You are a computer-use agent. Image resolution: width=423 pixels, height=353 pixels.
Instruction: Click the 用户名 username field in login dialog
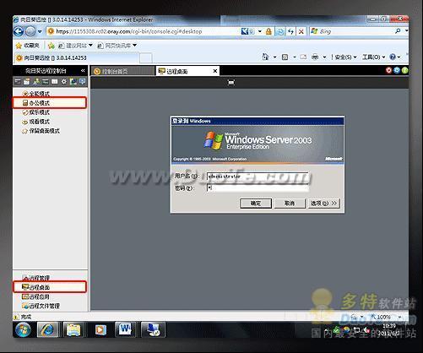[258, 176]
